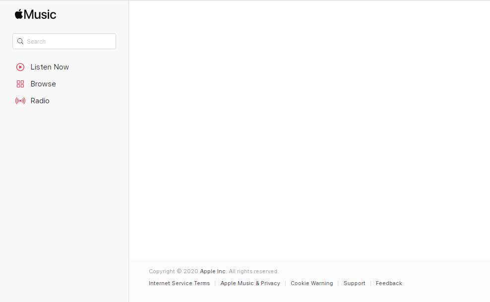Click the 'Copyright © 2020' text
490x302 pixels.
click(174, 271)
